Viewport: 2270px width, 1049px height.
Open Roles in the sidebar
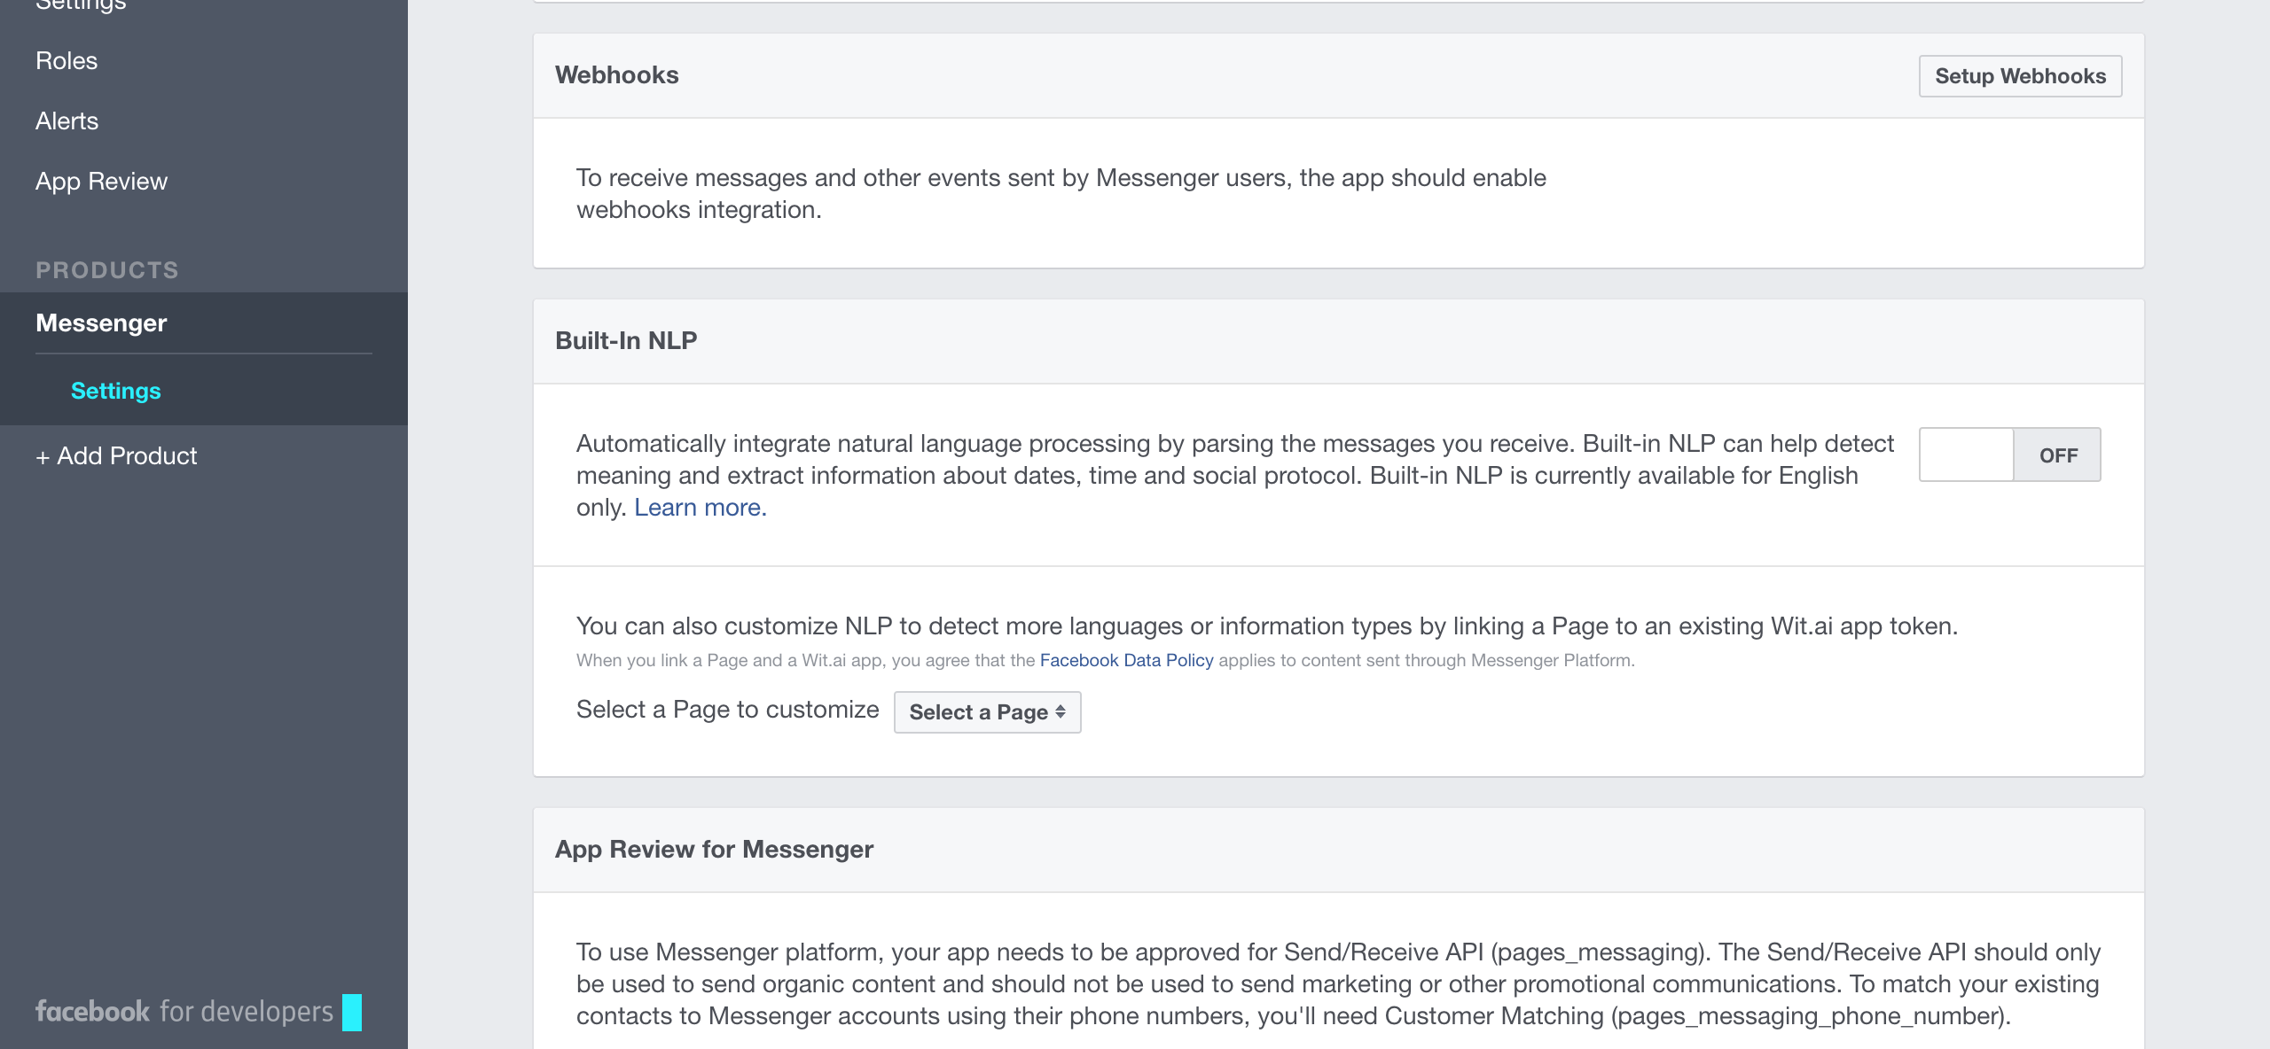pyautogui.click(x=67, y=60)
